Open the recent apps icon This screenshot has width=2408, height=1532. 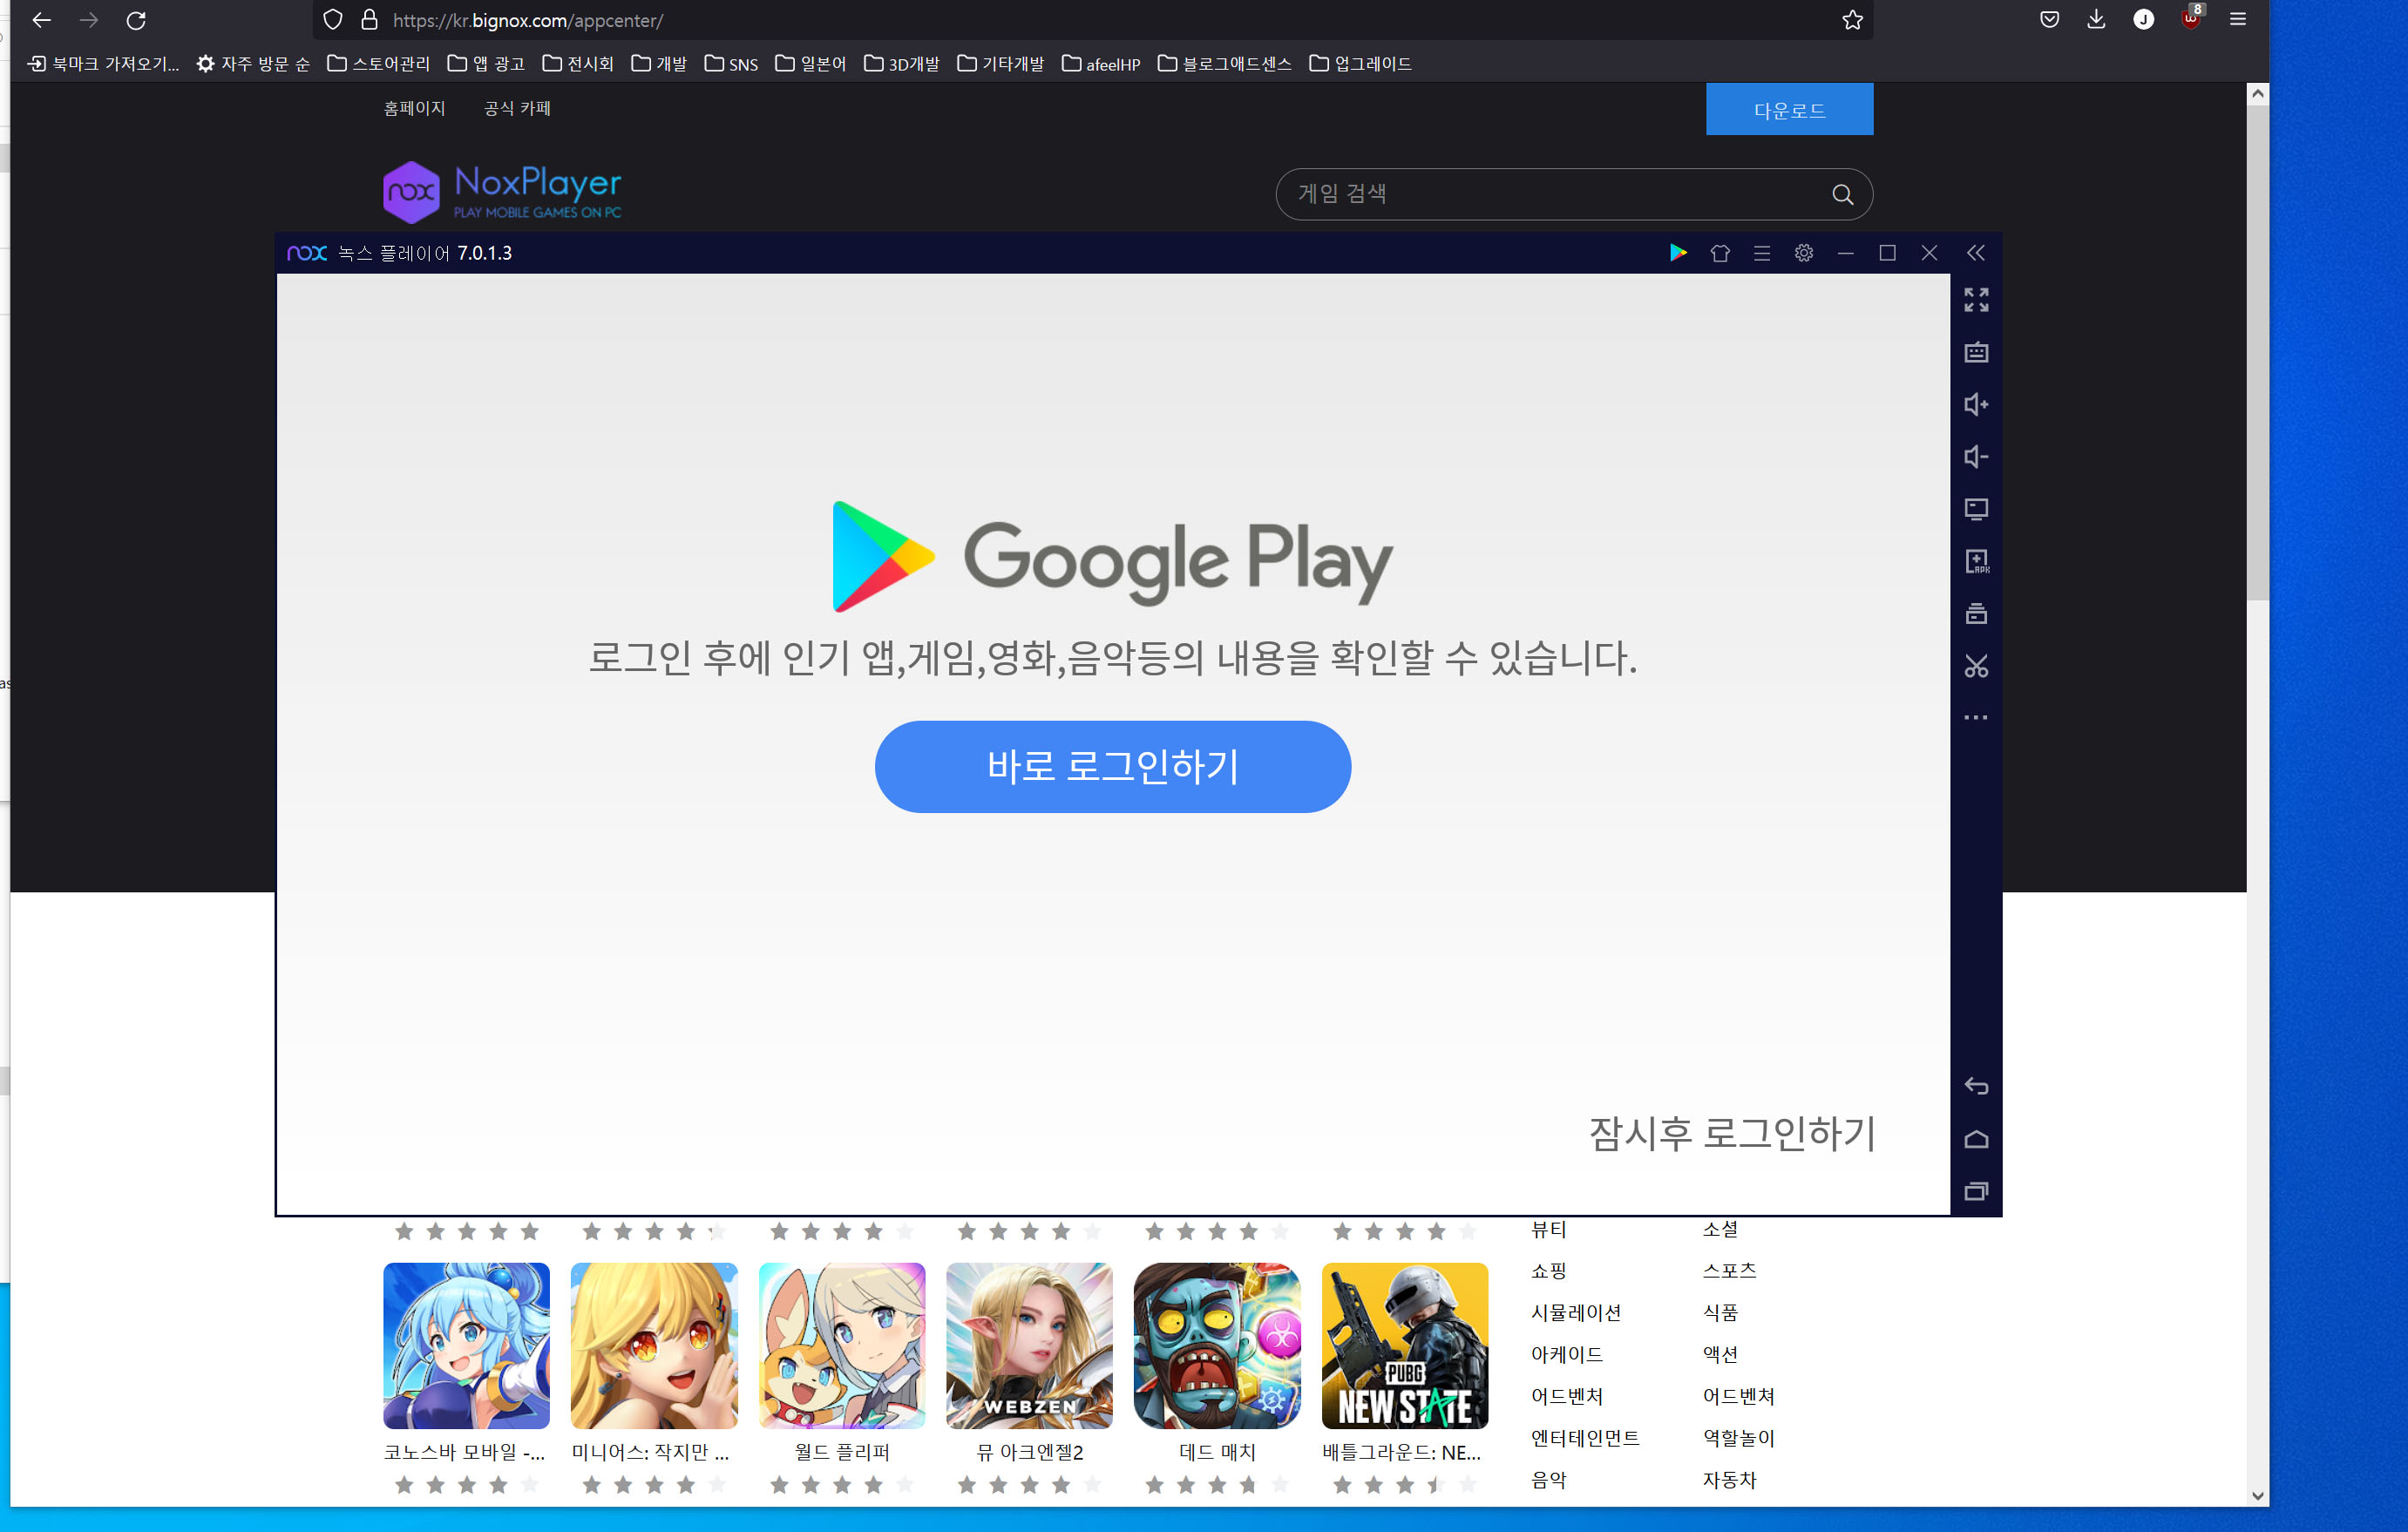[1976, 1191]
